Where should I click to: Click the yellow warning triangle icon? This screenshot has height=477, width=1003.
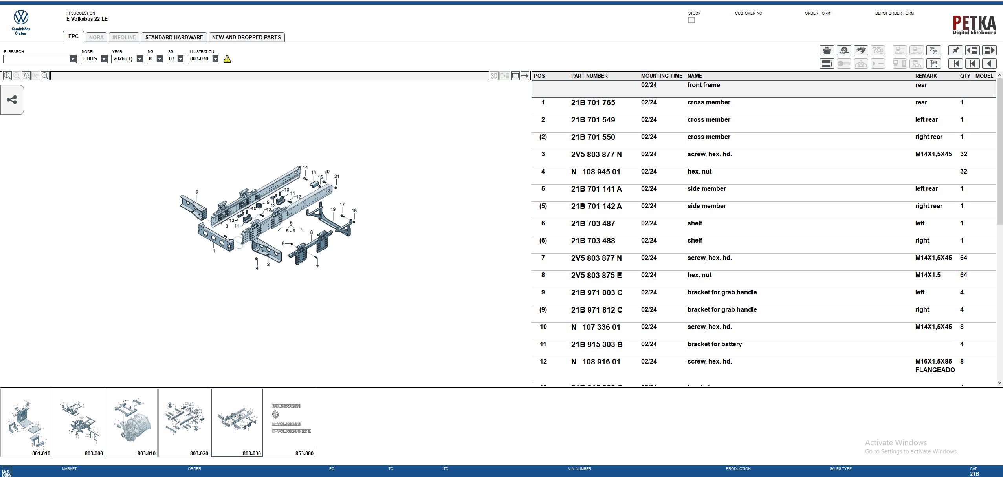click(x=227, y=59)
